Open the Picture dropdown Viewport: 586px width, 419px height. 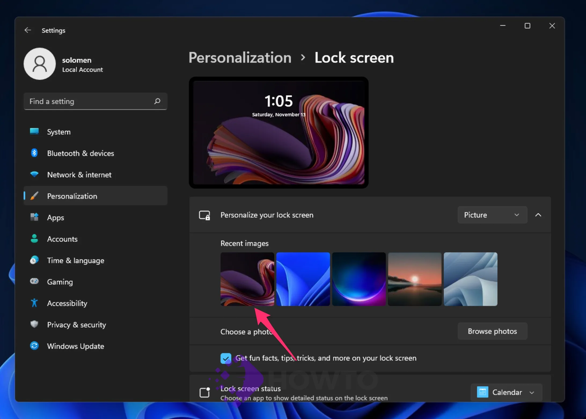[492, 215]
